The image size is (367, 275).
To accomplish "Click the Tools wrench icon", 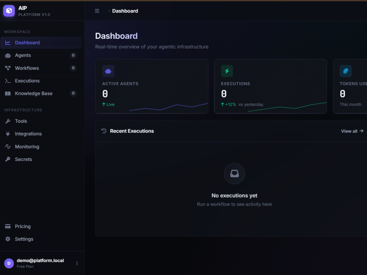I will pos(8,121).
